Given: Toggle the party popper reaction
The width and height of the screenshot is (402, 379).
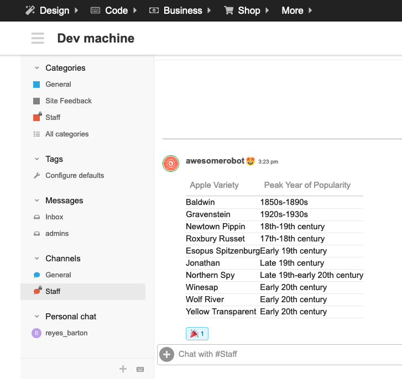Looking at the screenshot, I should click(197, 334).
